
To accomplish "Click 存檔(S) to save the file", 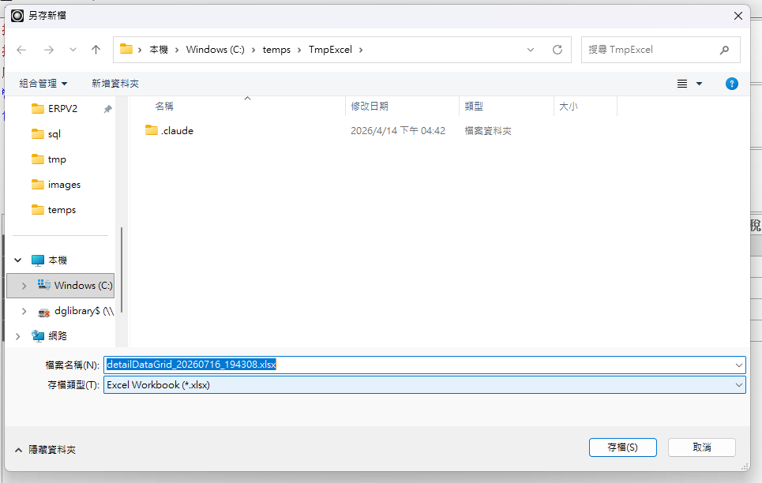I will pyautogui.click(x=622, y=447).
